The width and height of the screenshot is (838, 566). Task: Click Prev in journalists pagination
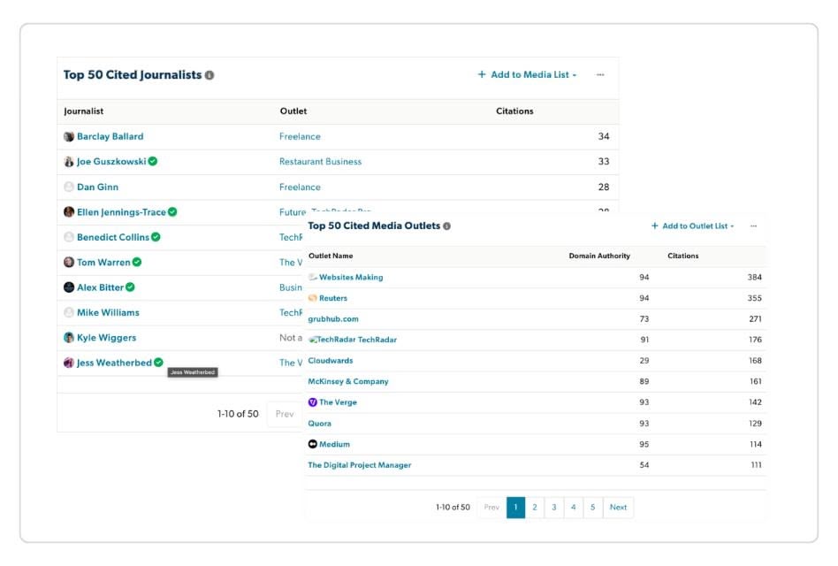click(285, 414)
